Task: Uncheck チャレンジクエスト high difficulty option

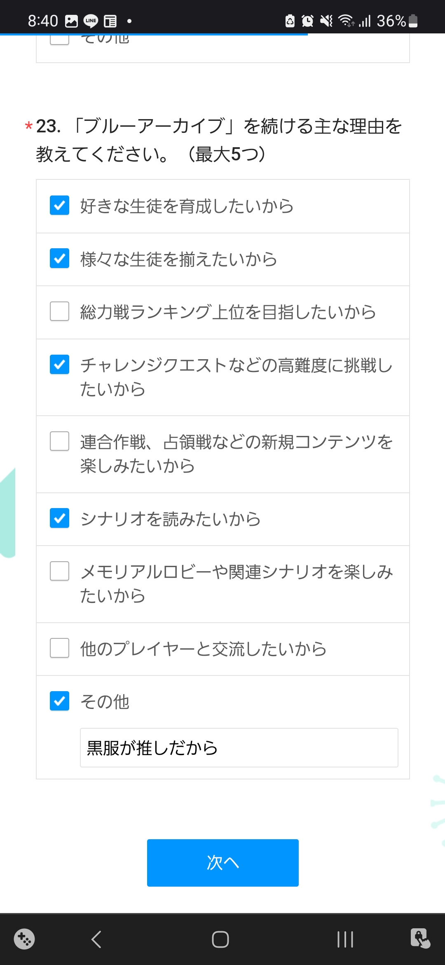Action: [60, 365]
